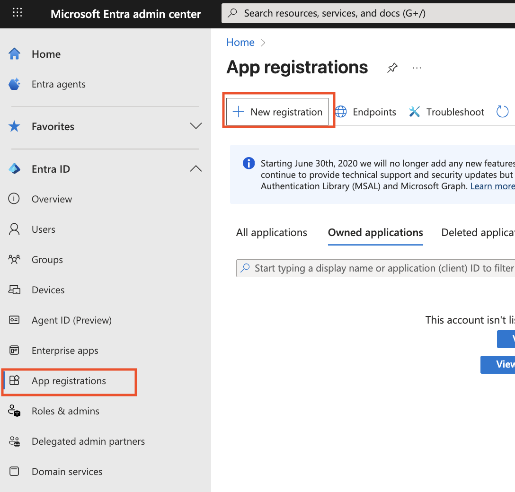Open Users from the sidebar
Viewport: 515px width, 492px height.
click(15, 229)
